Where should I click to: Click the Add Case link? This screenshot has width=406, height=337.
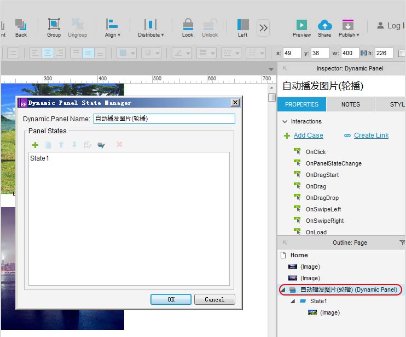(309, 135)
